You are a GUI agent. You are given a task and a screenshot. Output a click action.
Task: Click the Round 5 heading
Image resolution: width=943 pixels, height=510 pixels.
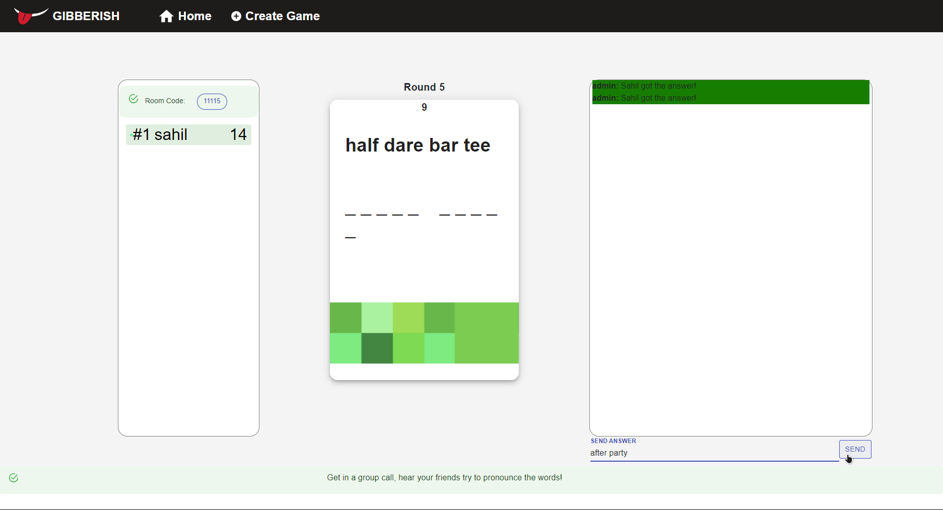coord(424,87)
